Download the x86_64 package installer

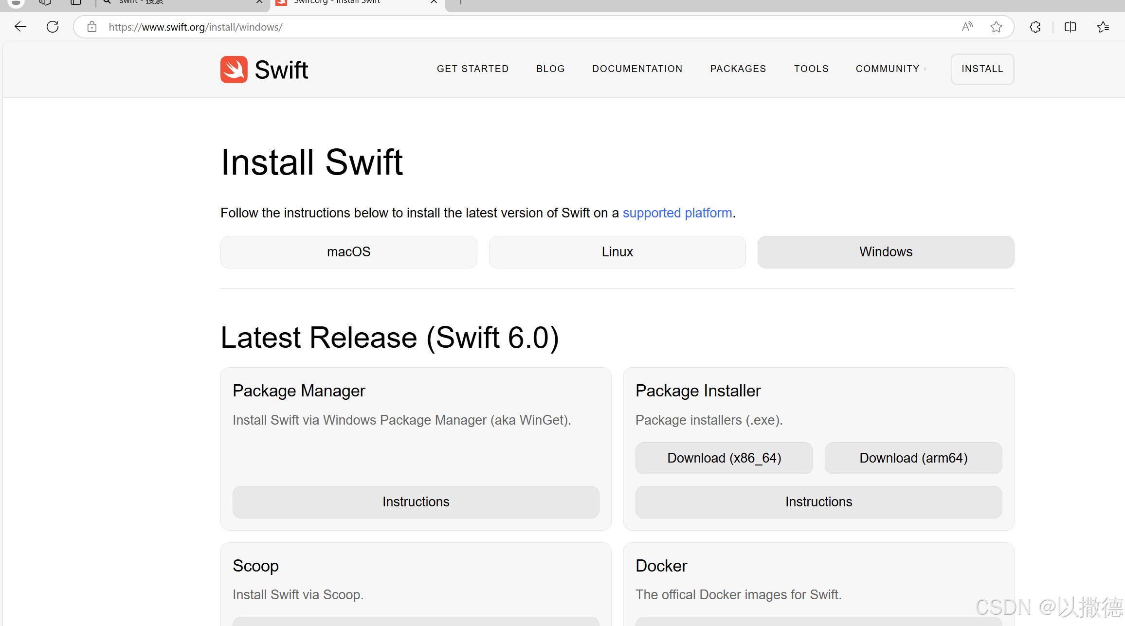(x=724, y=458)
